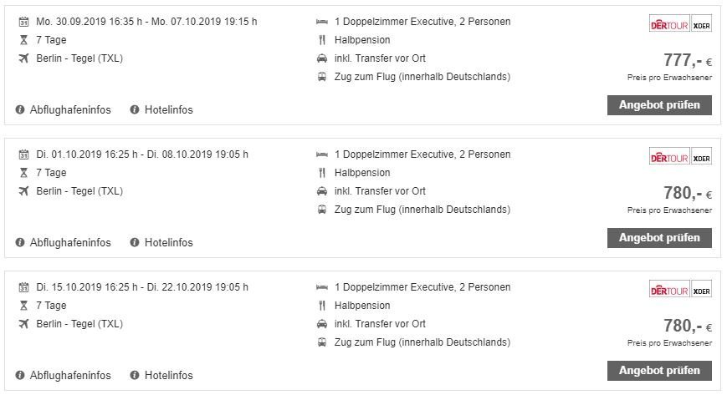727x395 pixels.
Task: Click the bed icon in the 777 € offer
Action: pos(322,22)
